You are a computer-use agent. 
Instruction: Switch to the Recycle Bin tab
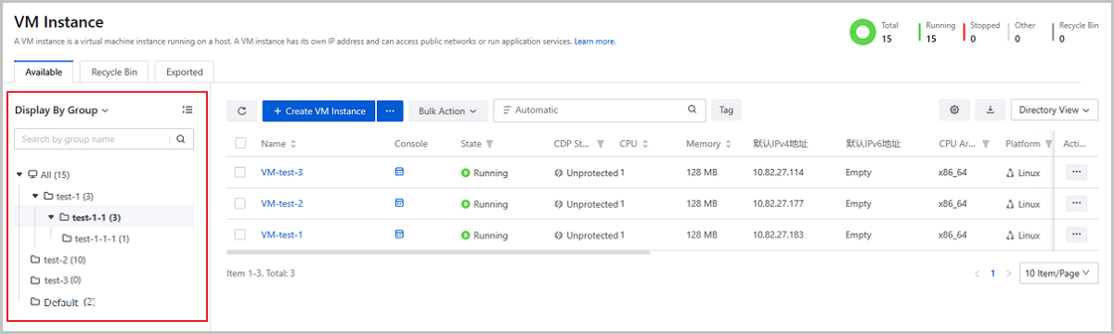[113, 71]
